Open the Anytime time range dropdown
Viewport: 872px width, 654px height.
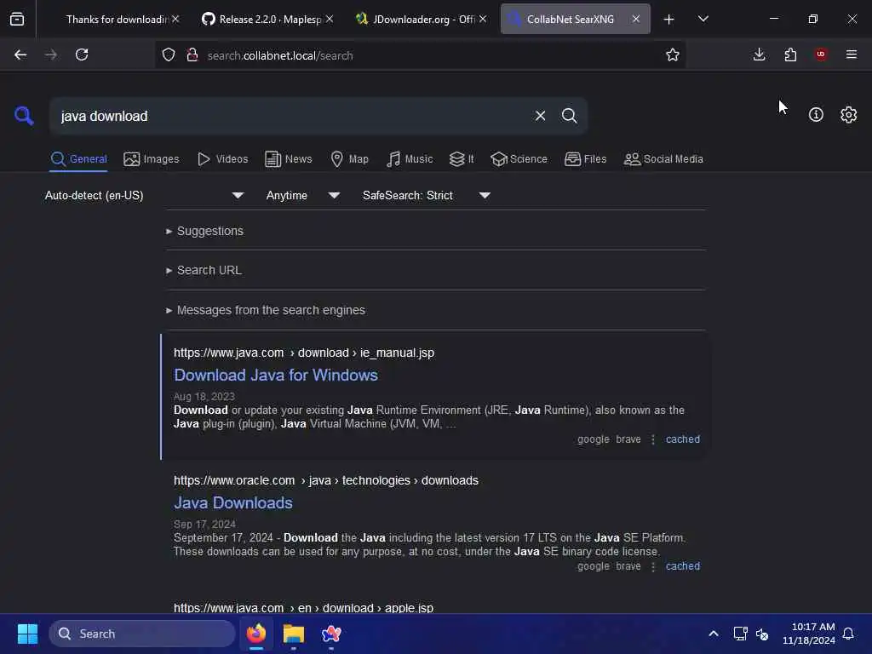click(303, 195)
